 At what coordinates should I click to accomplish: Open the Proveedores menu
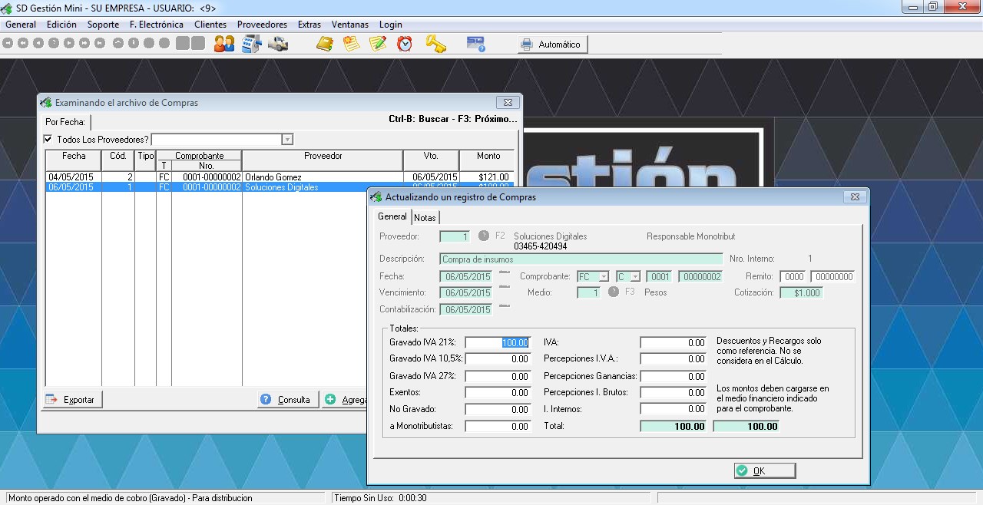(x=262, y=25)
